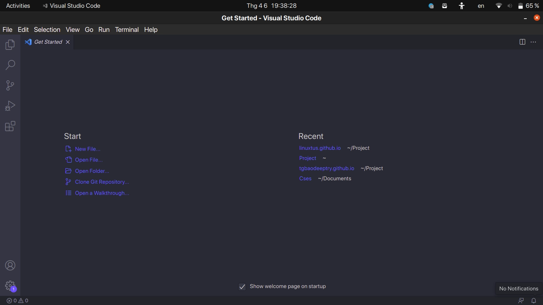Open recent folder linuxtus.github.io
This screenshot has width=543, height=305.
pyautogui.click(x=320, y=148)
